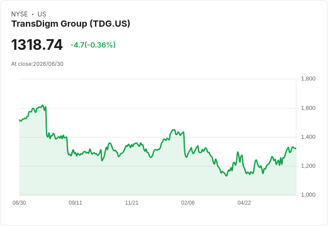Click the At close 2026/06/30 text
The width and height of the screenshot is (328, 226).
click(37, 64)
